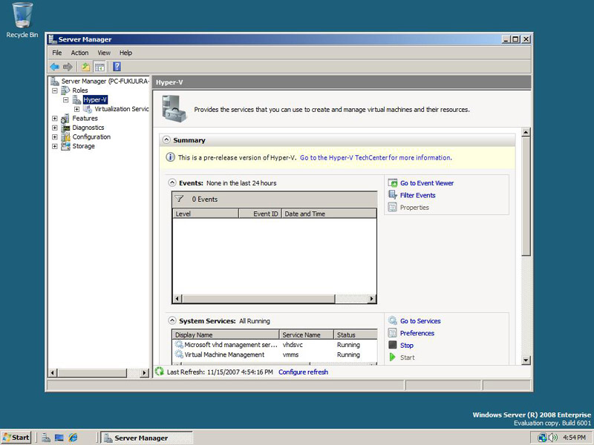Launch Internet Explorer from Quick Launch

coord(73,438)
